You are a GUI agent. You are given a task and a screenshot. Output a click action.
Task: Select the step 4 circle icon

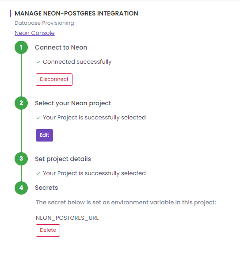21,188
